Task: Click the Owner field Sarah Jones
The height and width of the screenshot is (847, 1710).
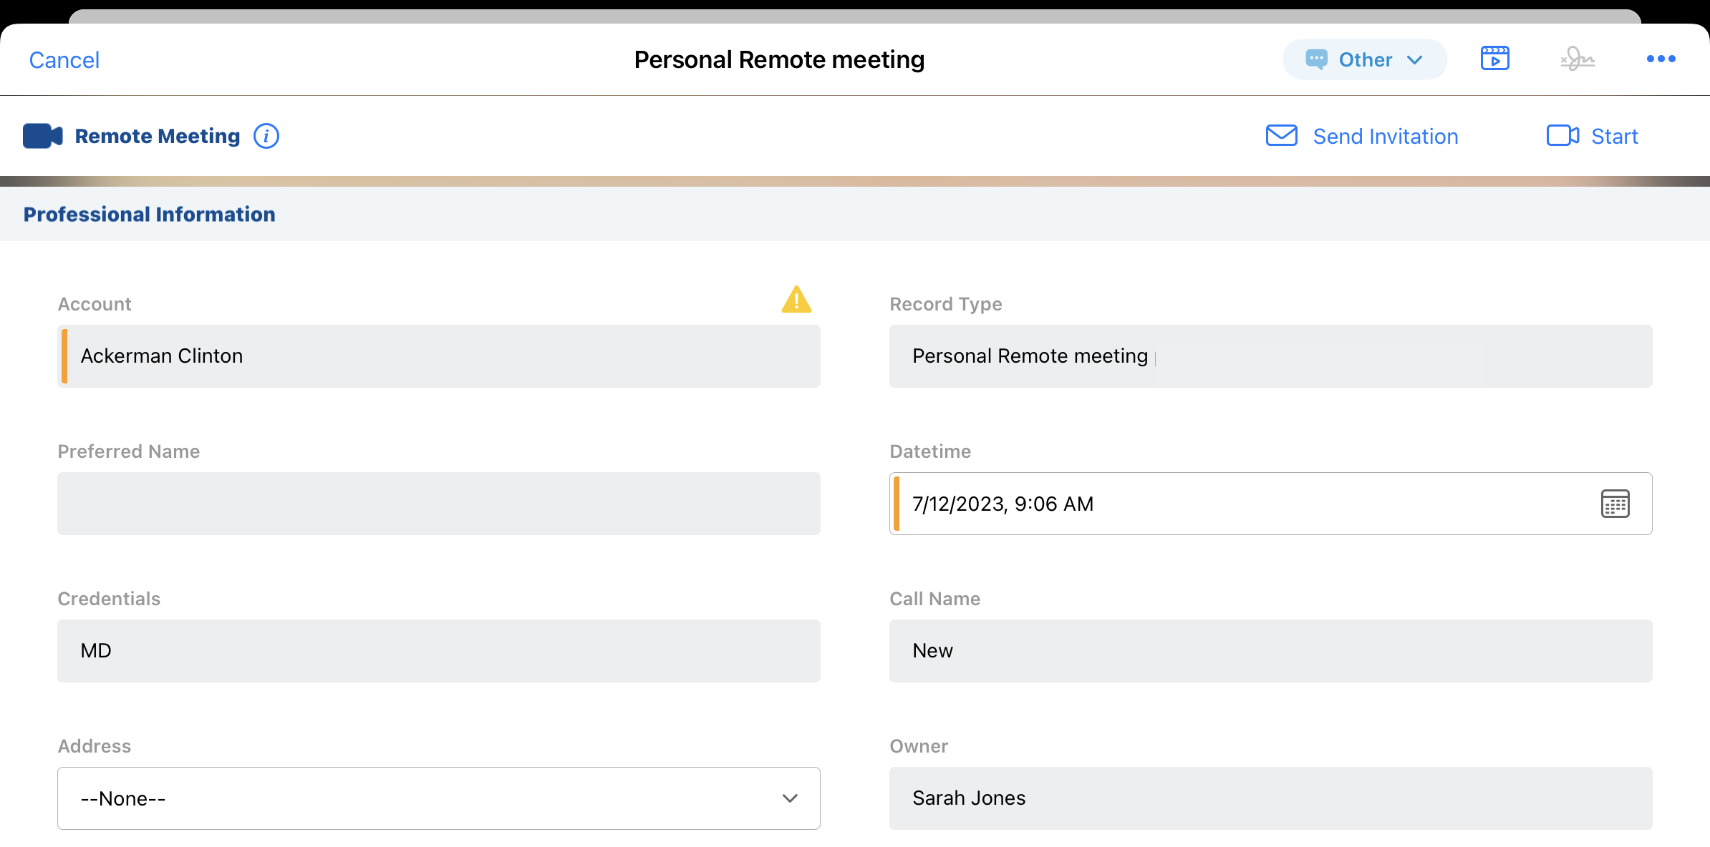Action: (1270, 798)
